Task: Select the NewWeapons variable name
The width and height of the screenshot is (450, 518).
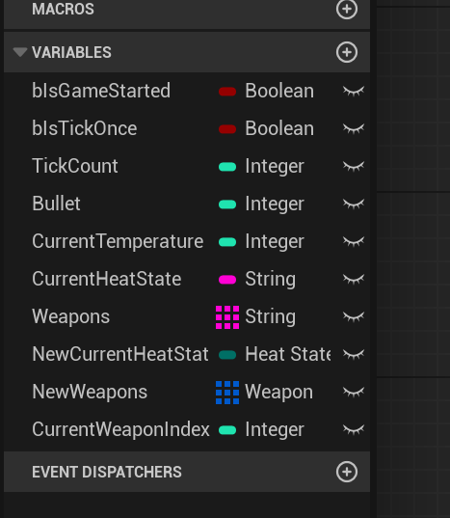Action: coord(90,392)
